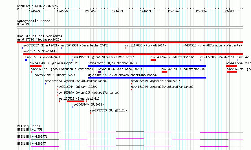Click the esv23776 (Conrad2009) label
Viewport: 251px width, 150px height.
tap(42, 57)
